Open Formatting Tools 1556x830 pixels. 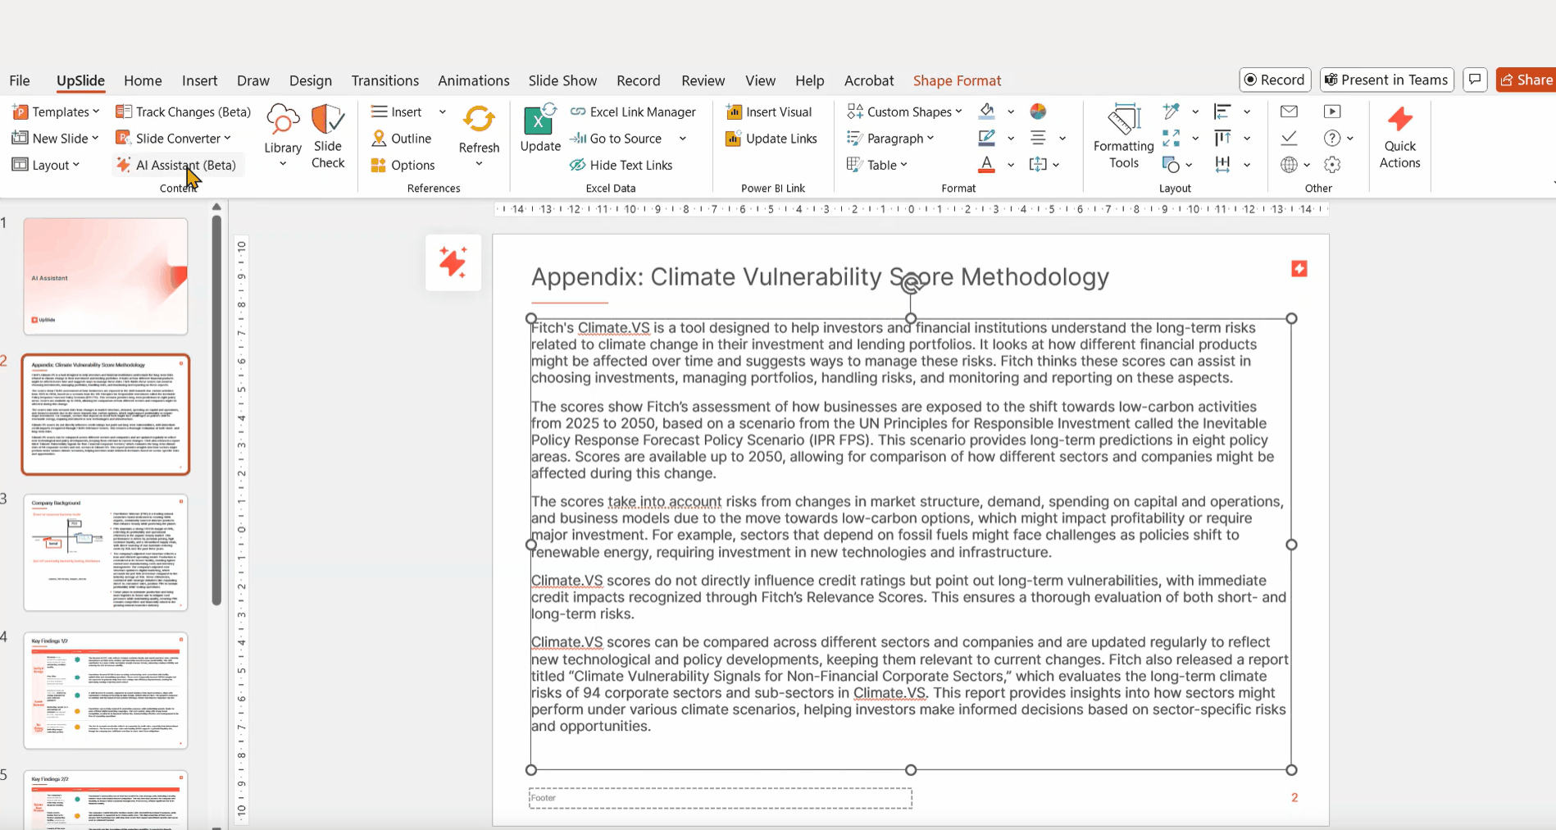pyautogui.click(x=1123, y=136)
